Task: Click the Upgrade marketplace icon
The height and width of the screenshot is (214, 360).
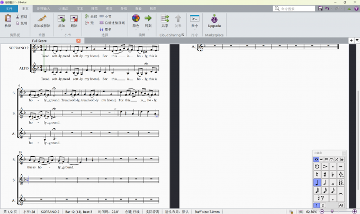Action: pyautogui.click(x=214, y=19)
